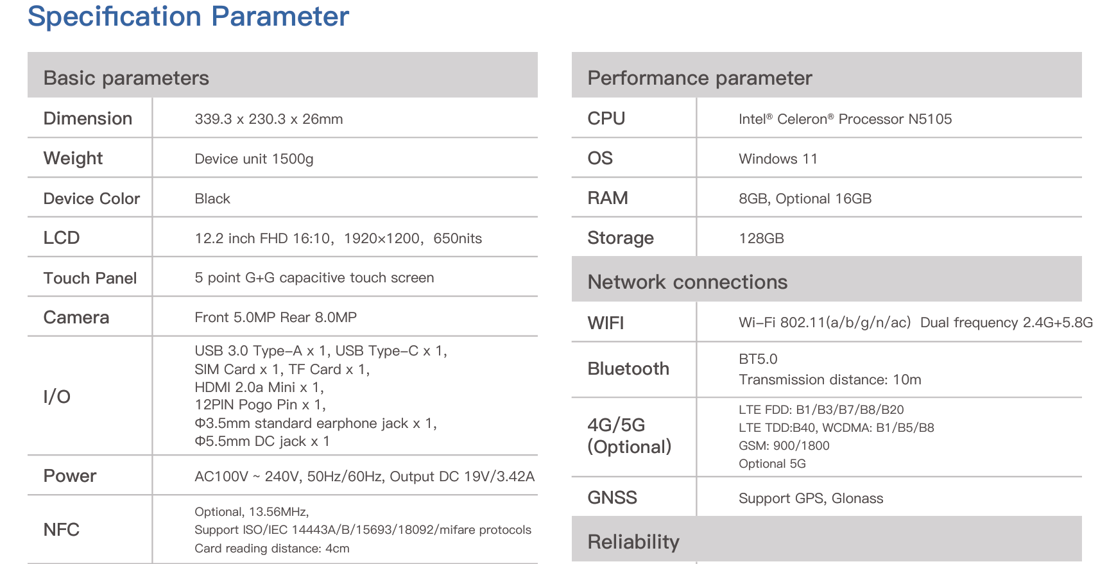
Task: Click the 12.2 inch FHD LCD specification
Action: 338,239
